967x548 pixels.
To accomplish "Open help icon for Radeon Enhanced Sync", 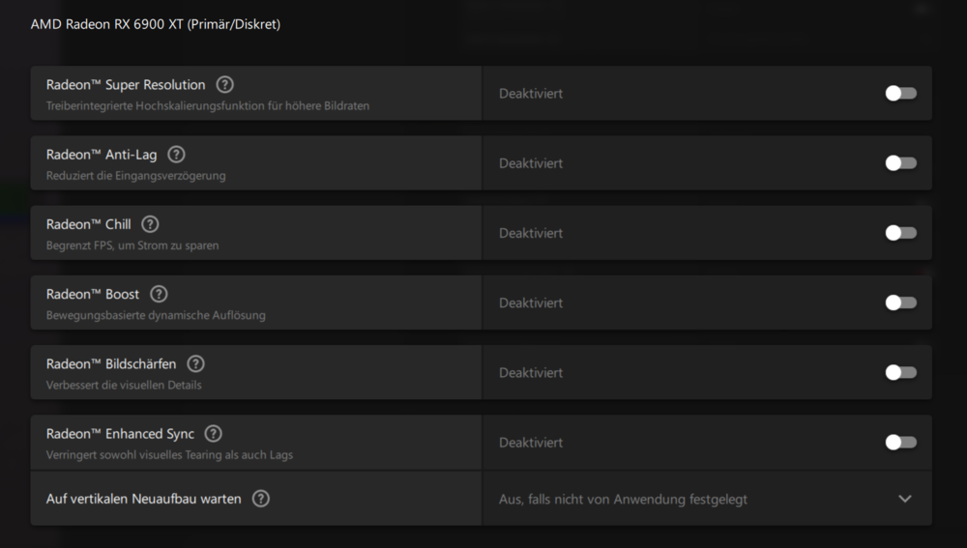I will click(214, 434).
